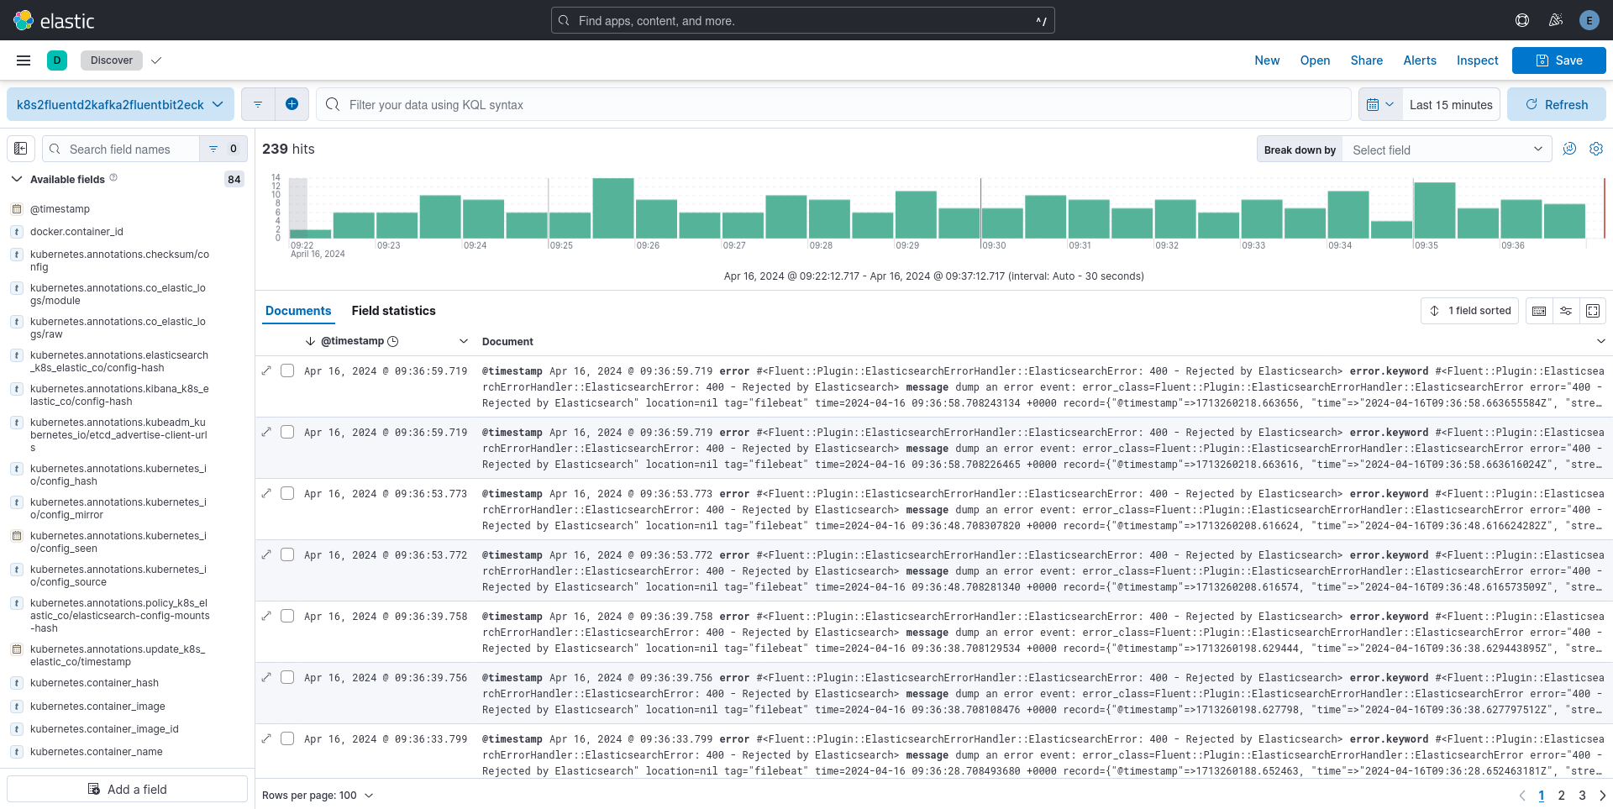This screenshot has height=809, width=1613.
Task: Open display options icon in grid toolbar
Action: [x=1566, y=311]
